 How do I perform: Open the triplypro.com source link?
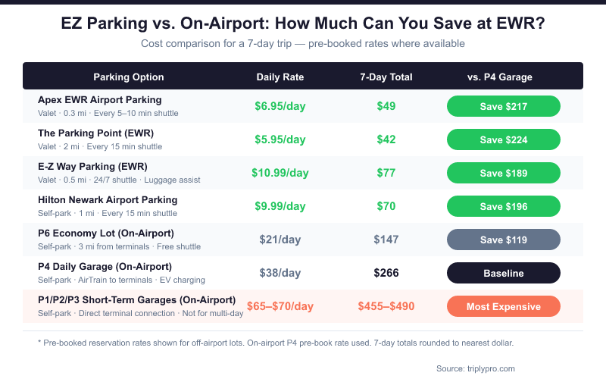476,368
